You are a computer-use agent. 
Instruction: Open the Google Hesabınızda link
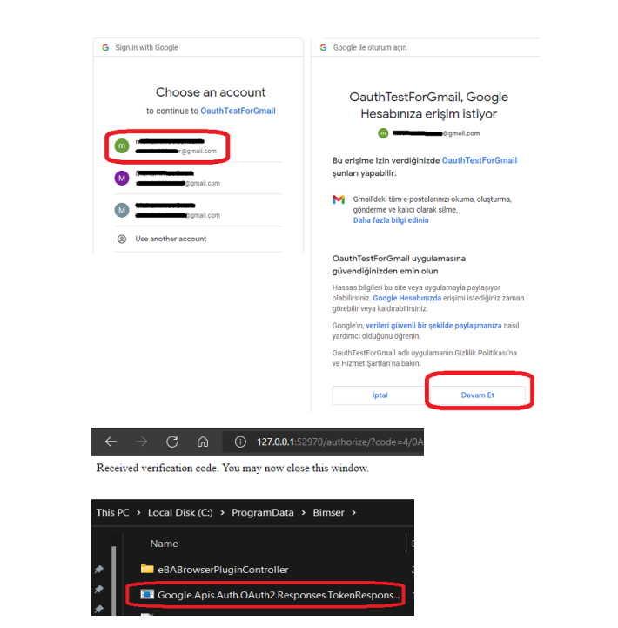[407, 298]
